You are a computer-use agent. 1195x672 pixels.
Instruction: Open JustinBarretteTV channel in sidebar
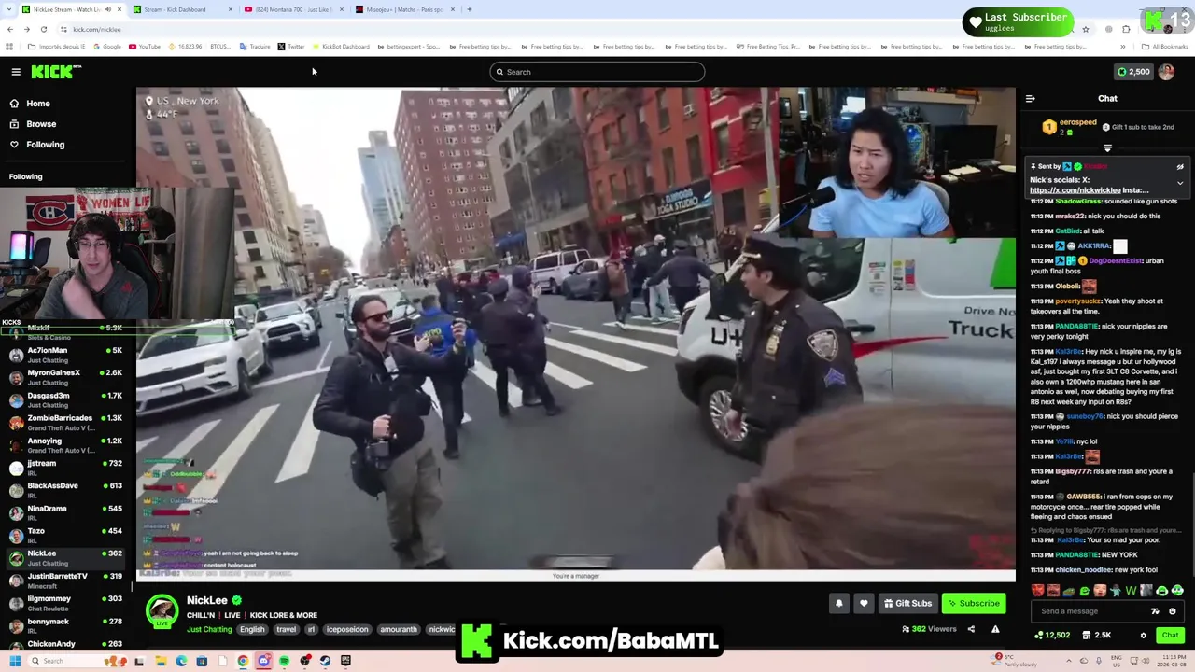point(67,581)
